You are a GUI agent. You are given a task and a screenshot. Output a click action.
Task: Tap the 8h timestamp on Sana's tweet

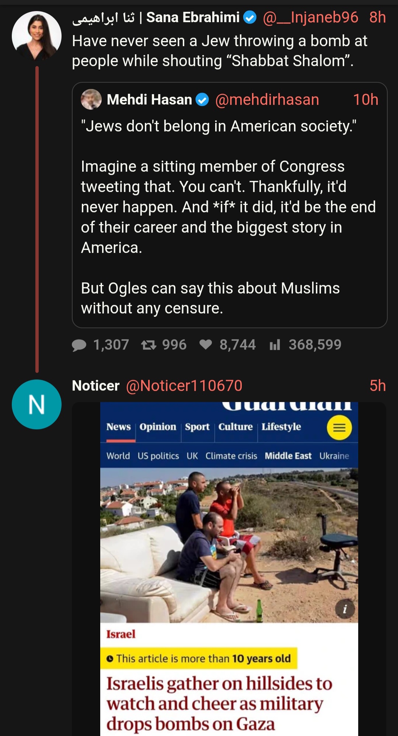(x=378, y=17)
